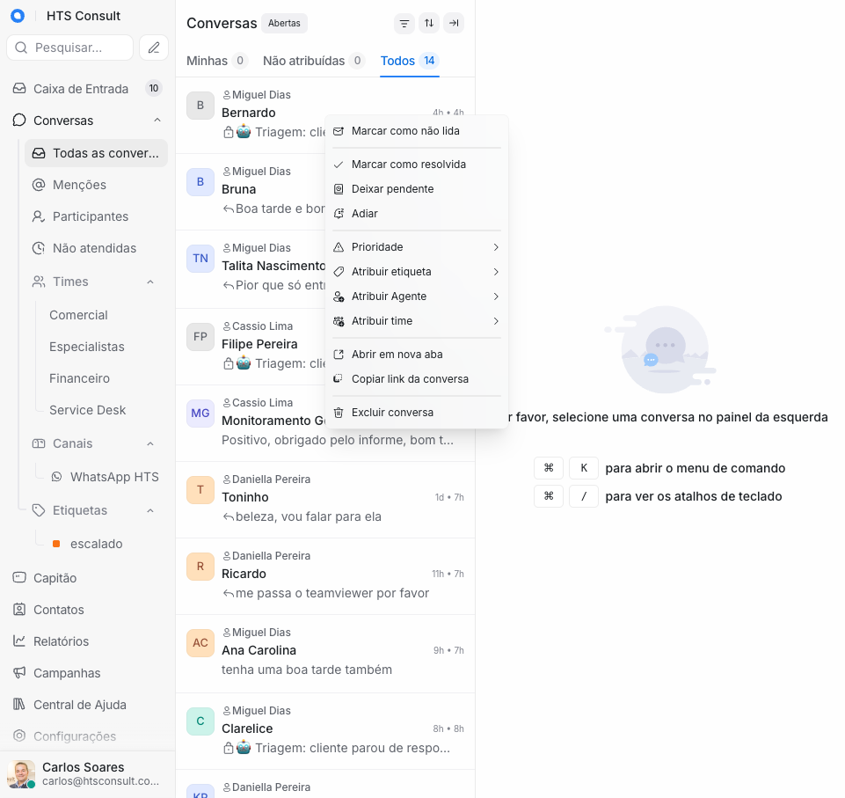Click the FP avatar for Filipe Pereira

pyautogui.click(x=200, y=336)
